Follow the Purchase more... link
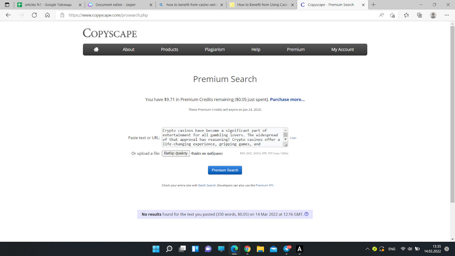Image resolution: width=455 pixels, height=256 pixels. coord(287,100)
